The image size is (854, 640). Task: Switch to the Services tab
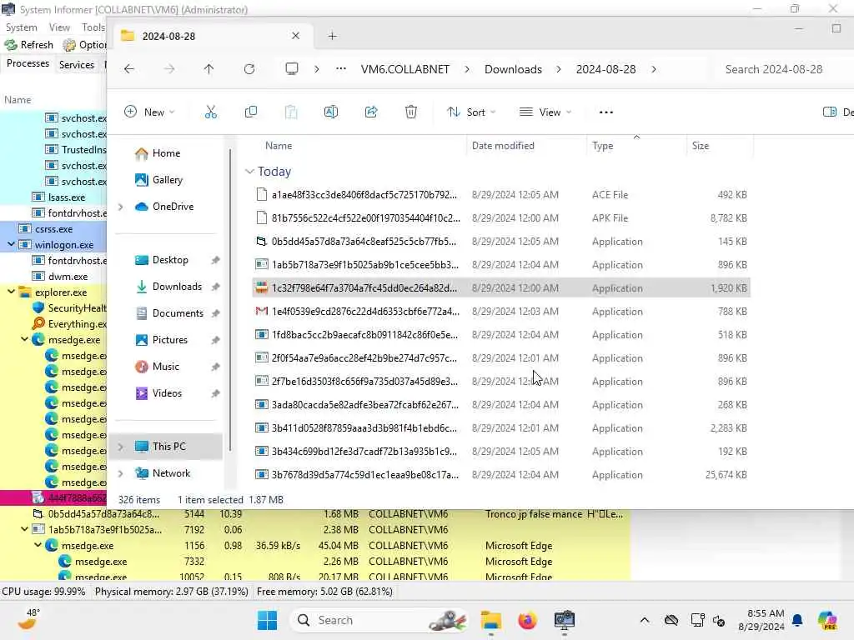[x=76, y=64]
